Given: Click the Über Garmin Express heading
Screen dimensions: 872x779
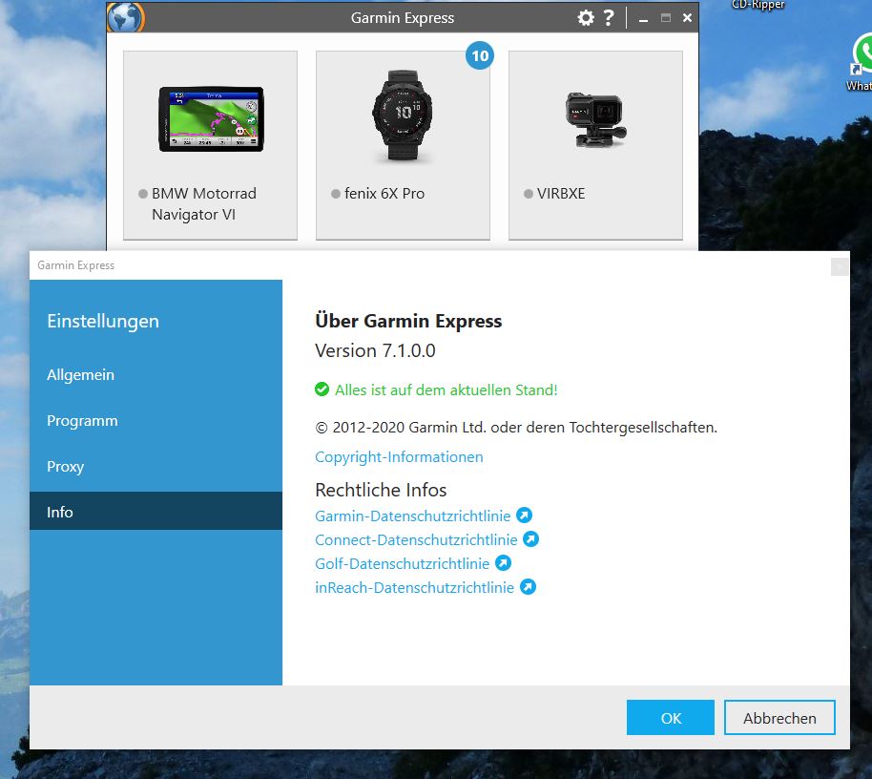Looking at the screenshot, I should pyautogui.click(x=408, y=321).
